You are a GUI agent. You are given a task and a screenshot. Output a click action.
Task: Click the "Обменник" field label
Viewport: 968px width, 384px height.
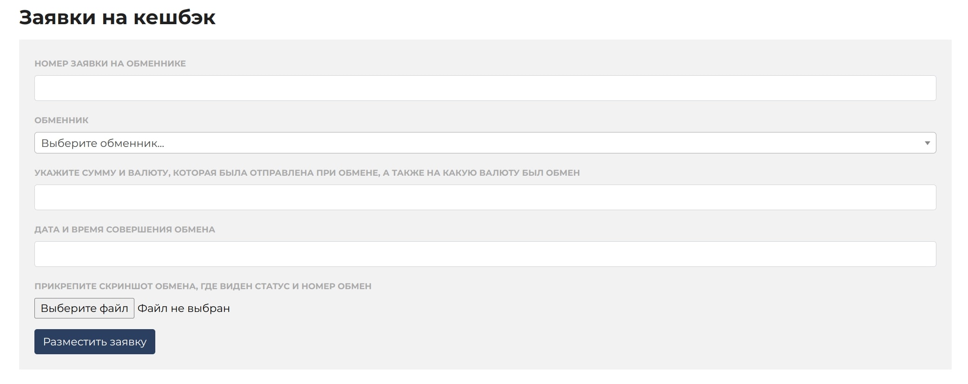(61, 120)
